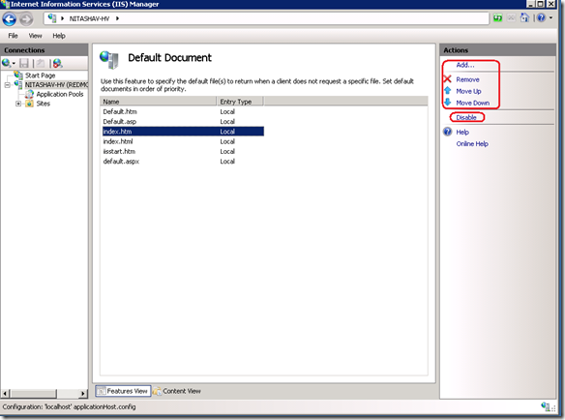Click the Back navigation arrow button

coord(10,19)
